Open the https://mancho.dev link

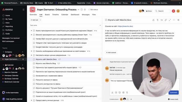tap(125, 26)
